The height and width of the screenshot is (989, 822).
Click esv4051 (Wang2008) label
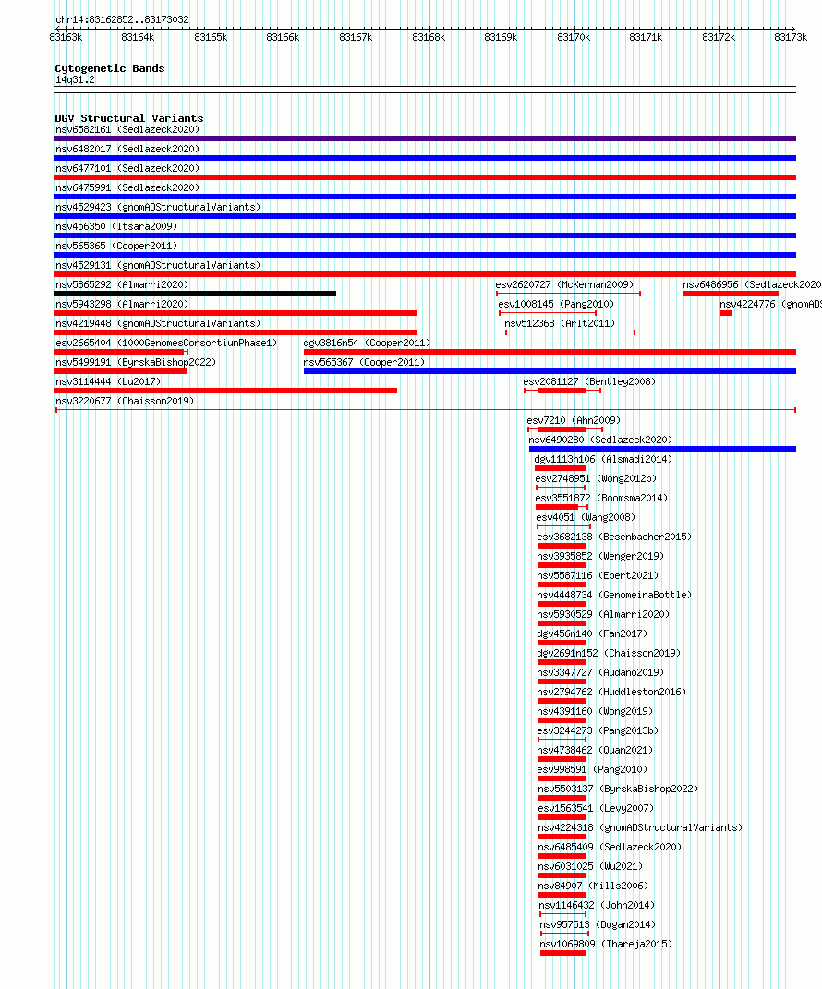click(x=586, y=517)
